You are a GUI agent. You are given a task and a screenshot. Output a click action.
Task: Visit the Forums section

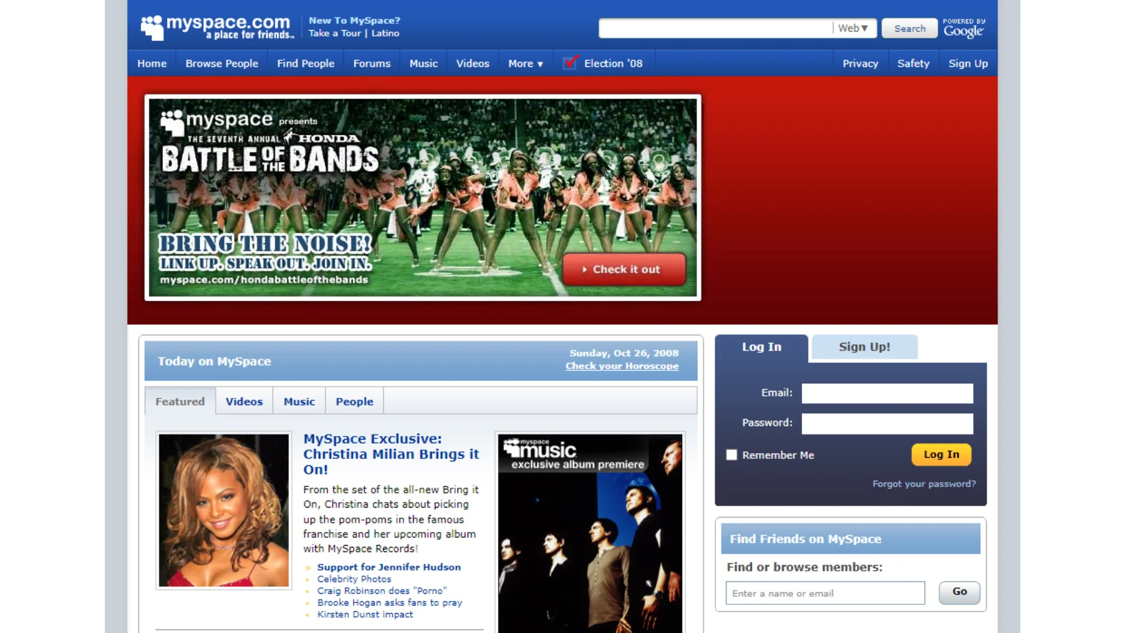371,63
